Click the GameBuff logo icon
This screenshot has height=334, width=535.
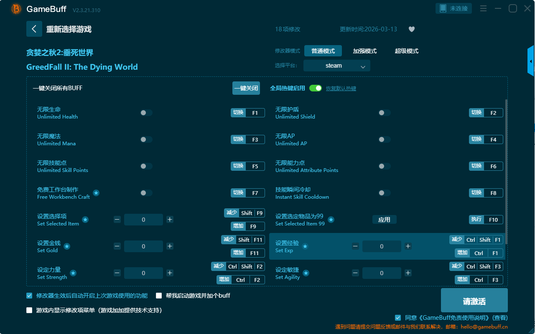tap(16, 9)
